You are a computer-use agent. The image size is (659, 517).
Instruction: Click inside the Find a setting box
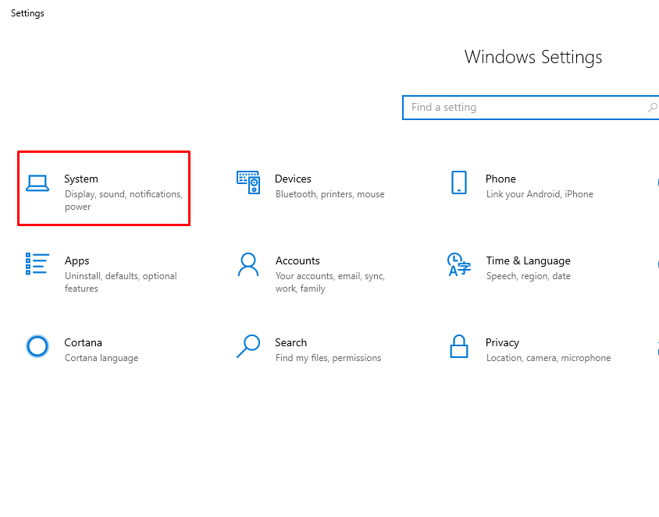pyautogui.click(x=523, y=108)
